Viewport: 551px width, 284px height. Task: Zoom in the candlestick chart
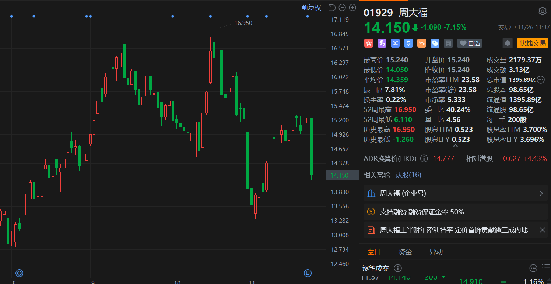(x=352, y=7)
